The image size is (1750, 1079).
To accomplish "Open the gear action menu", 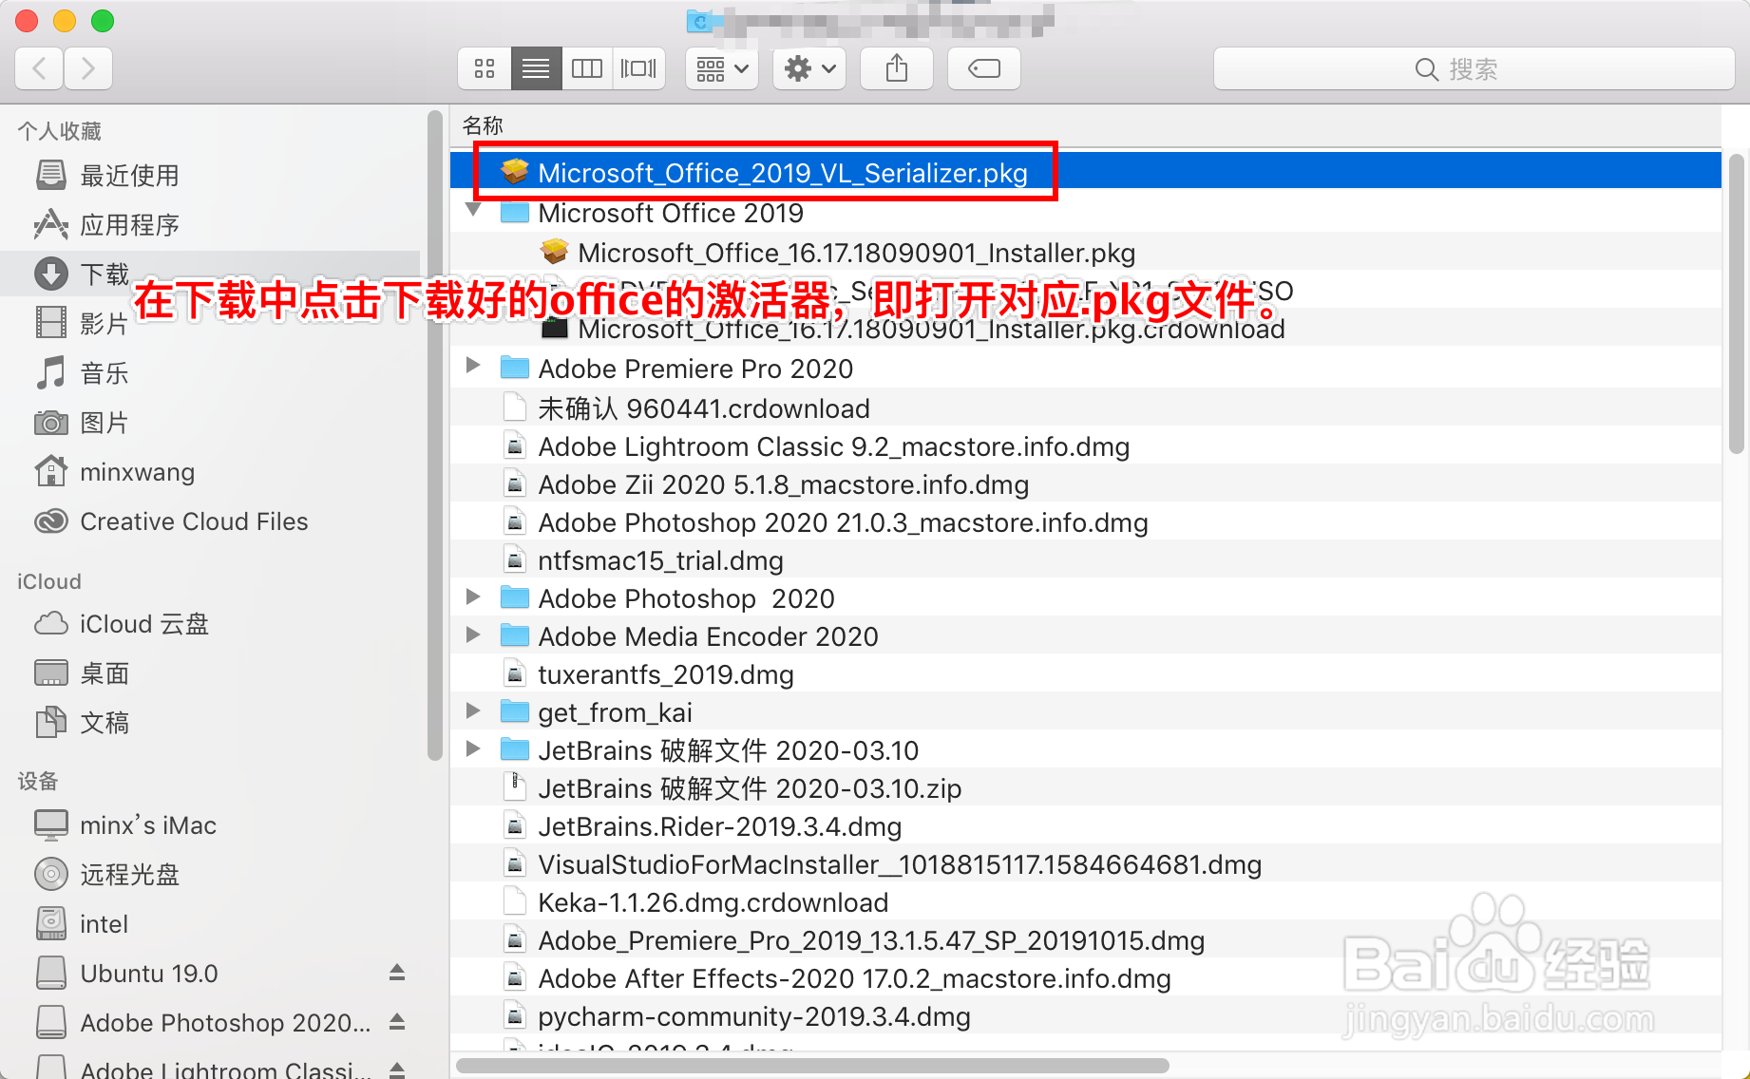I will 809,68.
